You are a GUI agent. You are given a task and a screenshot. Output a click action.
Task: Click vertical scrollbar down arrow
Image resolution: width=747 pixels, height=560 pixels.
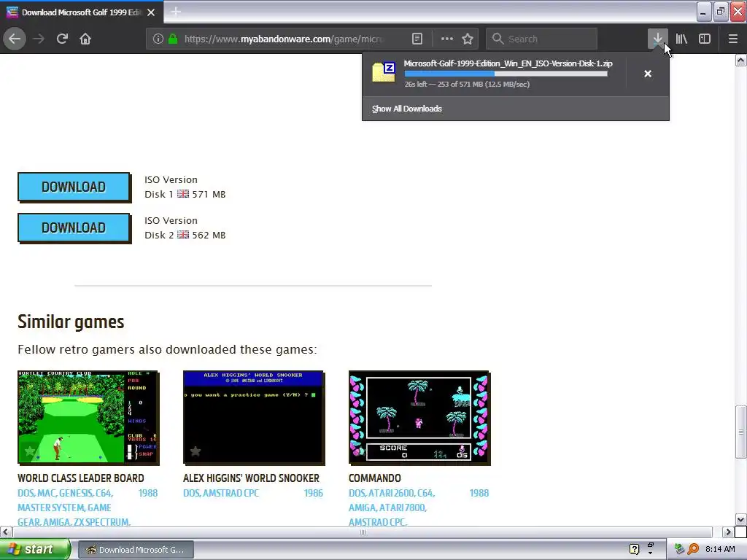pyautogui.click(x=741, y=519)
